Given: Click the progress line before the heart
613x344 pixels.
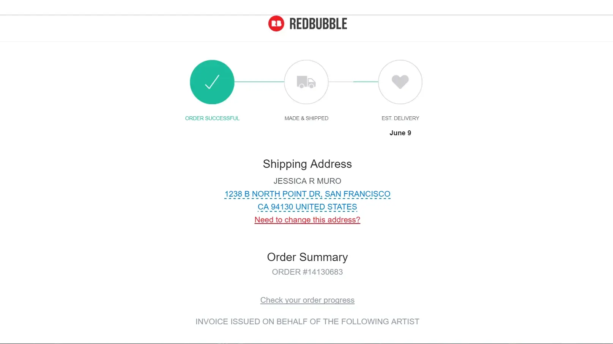Looking at the screenshot, I should [x=365, y=81].
